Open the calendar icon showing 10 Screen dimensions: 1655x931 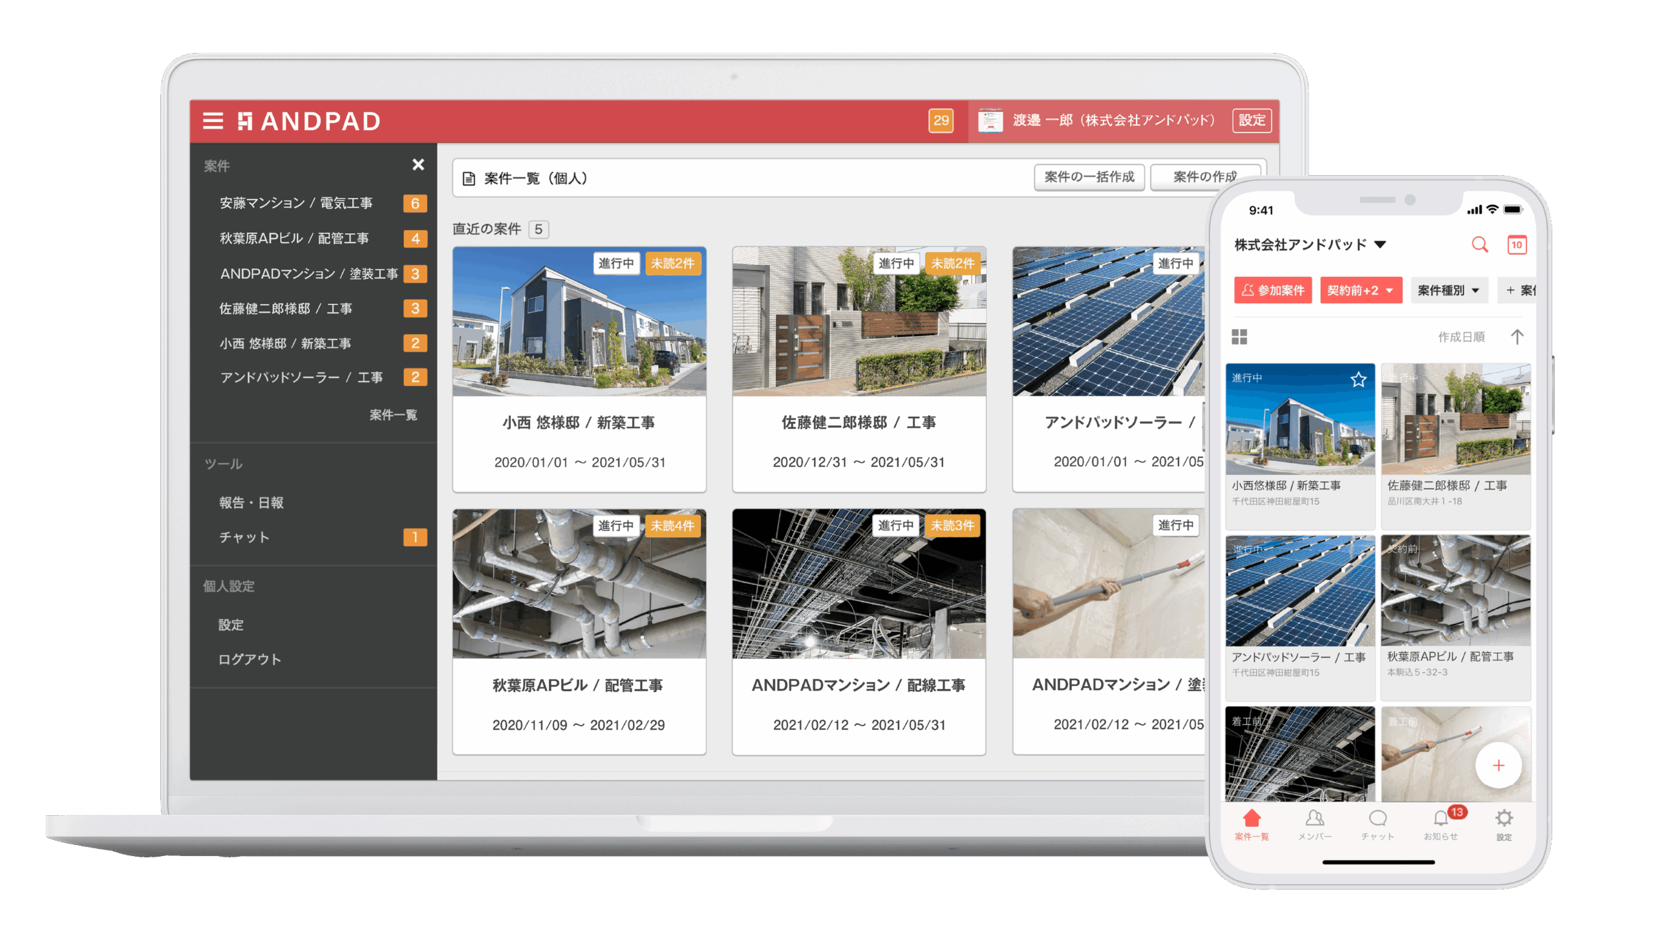coord(1516,245)
